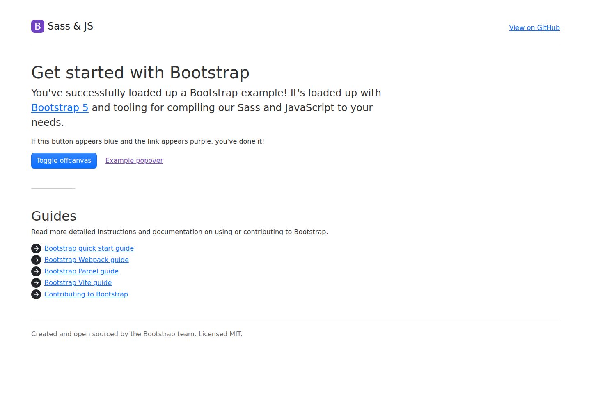The image size is (591, 410).
Task: Click the Guides heading
Action: tap(54, 216)
